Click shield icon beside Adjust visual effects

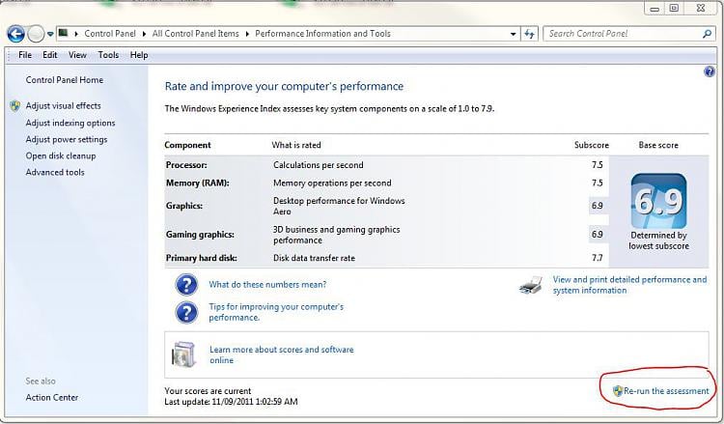point(15,106)
